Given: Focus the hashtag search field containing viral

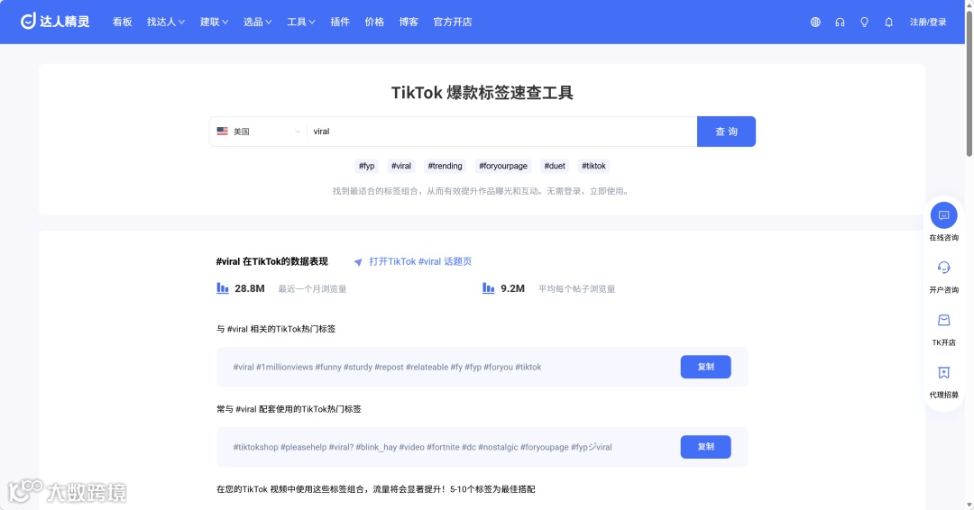Looking at the screenshot, I should (x=502, y=132).
